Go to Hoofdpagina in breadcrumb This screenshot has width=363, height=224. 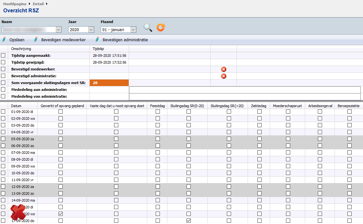[15, 4]
